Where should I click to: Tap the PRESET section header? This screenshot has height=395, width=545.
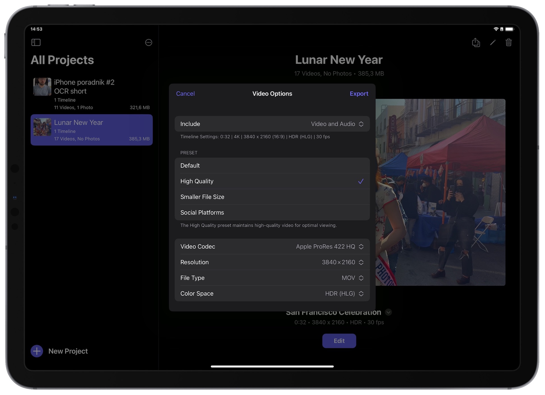tap(189, 153)
